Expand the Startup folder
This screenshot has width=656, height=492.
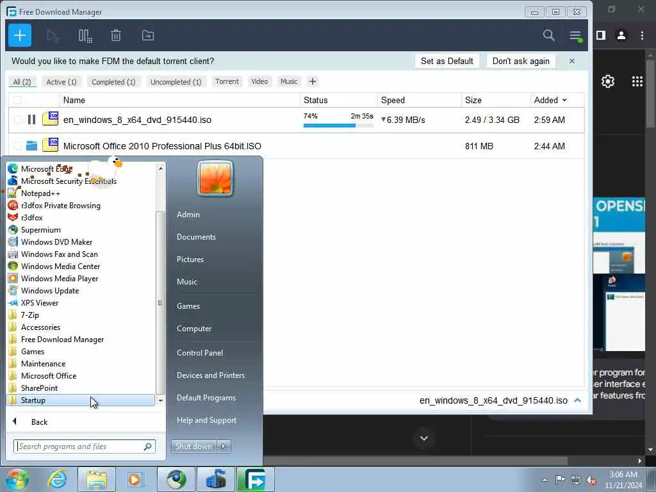81,400
